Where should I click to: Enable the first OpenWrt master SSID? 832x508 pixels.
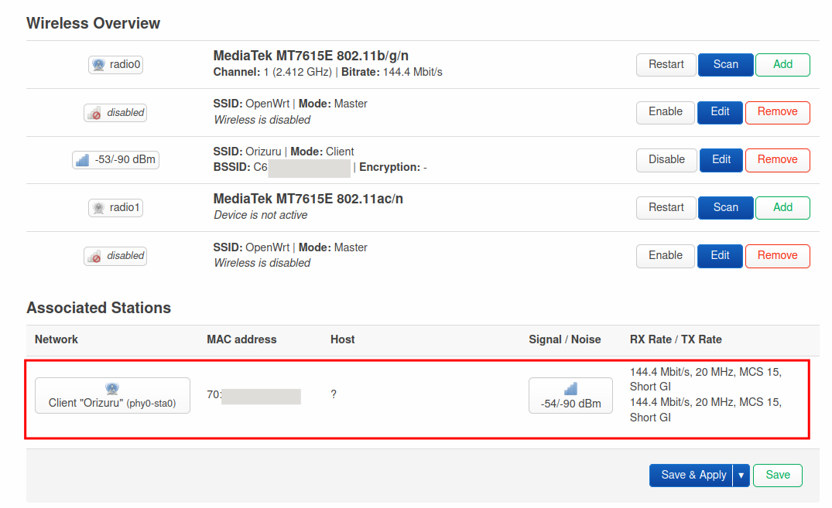click(665, 112)
